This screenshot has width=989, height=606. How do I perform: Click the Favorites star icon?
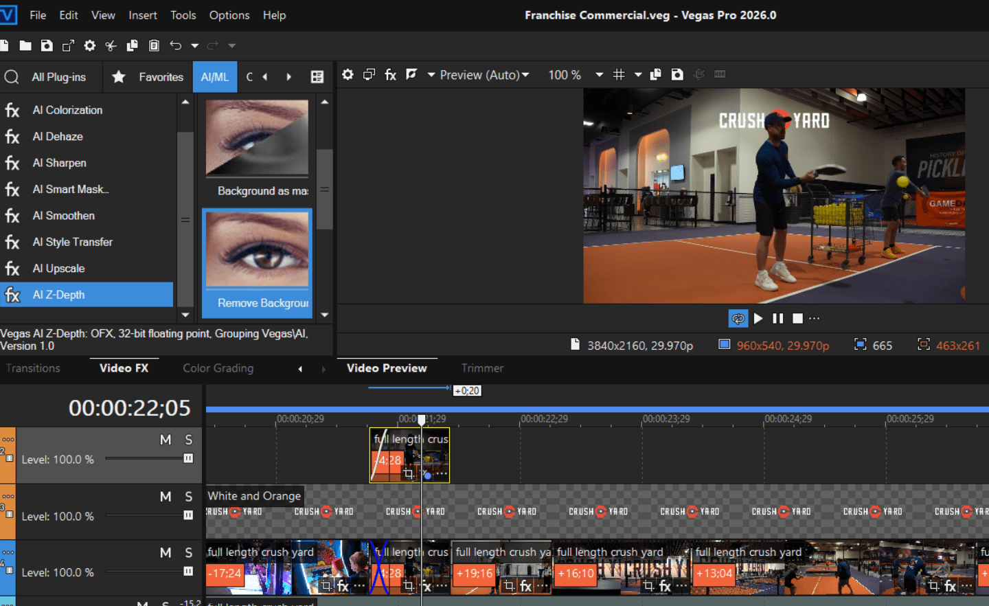click(x=119, y=77)
